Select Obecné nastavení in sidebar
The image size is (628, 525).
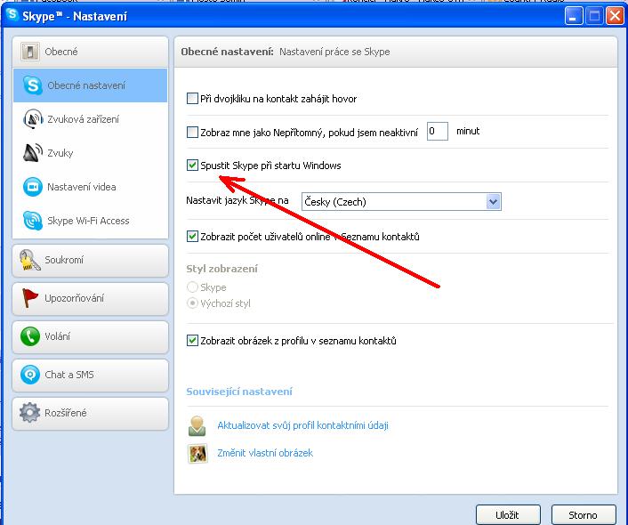tap(90, 85)
